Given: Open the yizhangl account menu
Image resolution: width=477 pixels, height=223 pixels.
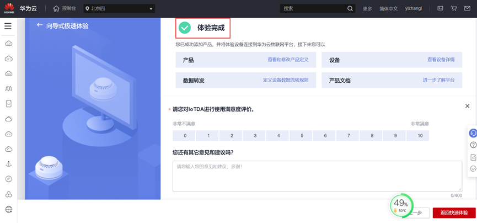Looking at the screenshot, I should [414, 8].
